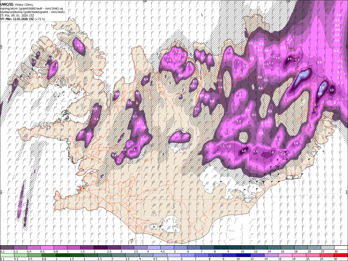Select the lower legend light pink swatch between 16 and 18
This screenshot has height=261, width=348.
click(x=285, y=255)
